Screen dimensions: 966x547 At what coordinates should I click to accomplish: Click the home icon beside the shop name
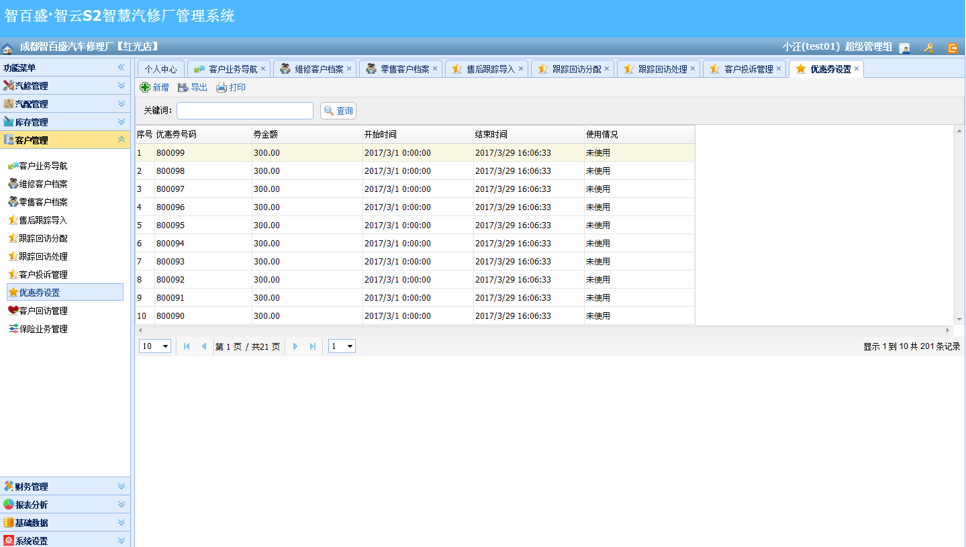coord(7,48)
